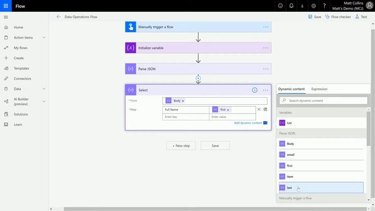Click the Save button below the flow
375x211 pixels.
tap(215, 146)
